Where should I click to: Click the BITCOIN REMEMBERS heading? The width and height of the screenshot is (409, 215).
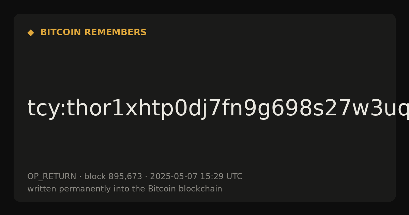tap(93, 32)
